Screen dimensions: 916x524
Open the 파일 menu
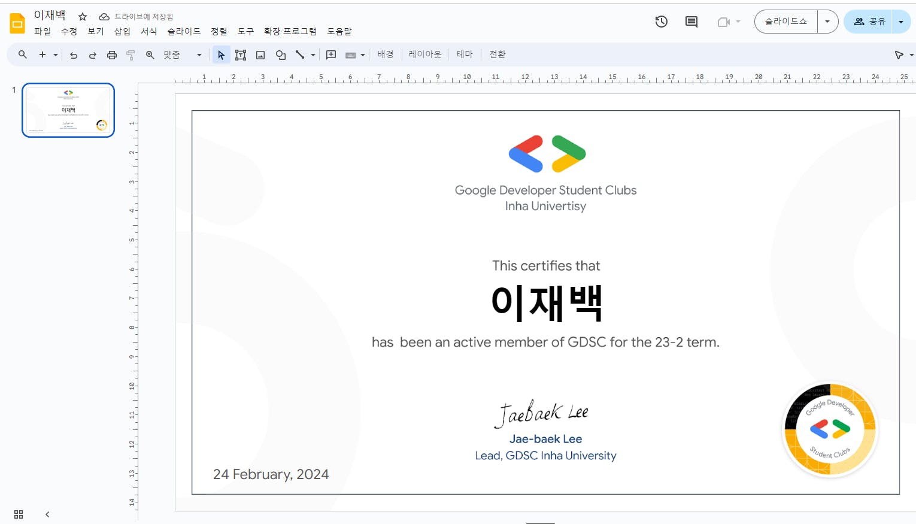point(43,31)
